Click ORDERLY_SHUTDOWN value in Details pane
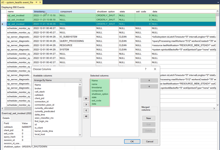 34,147
